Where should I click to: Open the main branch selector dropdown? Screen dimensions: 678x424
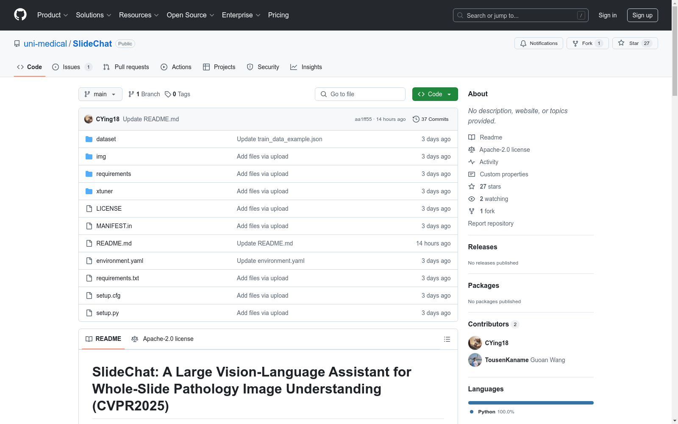(100, 94)
